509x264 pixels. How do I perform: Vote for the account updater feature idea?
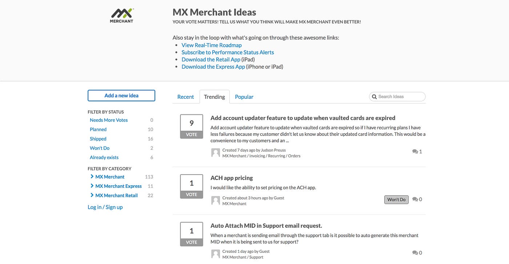point(192,126)
